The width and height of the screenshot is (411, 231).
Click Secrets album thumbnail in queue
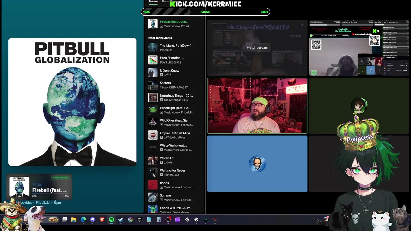pos(153,85)
